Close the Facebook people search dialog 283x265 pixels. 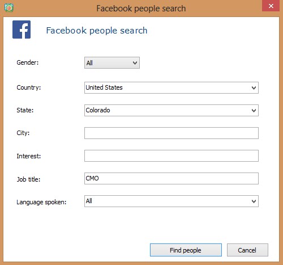click(271, 6)
